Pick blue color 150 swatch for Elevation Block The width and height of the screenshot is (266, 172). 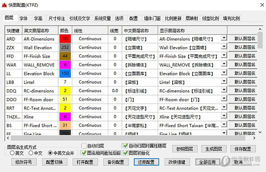click(65, 73)
